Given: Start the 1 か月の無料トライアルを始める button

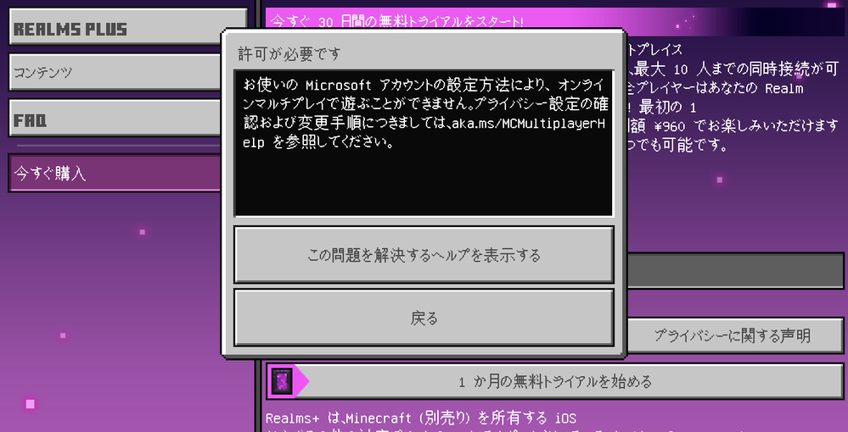Looking at the screenshot, I should tap(555, 381).
